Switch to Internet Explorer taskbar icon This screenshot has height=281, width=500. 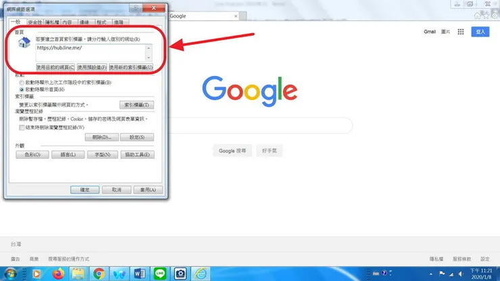(201, 274)
